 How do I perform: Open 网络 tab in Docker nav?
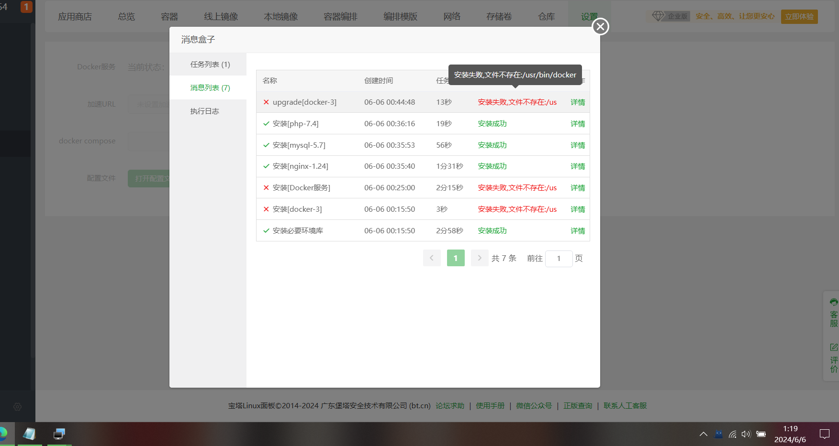pyautogui.click(x=452, y=17)
